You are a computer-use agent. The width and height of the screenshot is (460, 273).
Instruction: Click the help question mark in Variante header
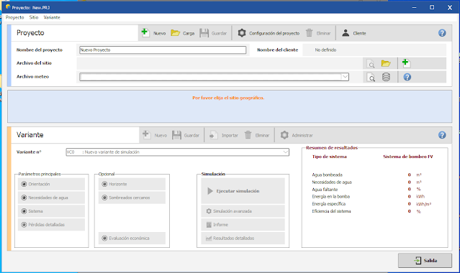point(442,135)
